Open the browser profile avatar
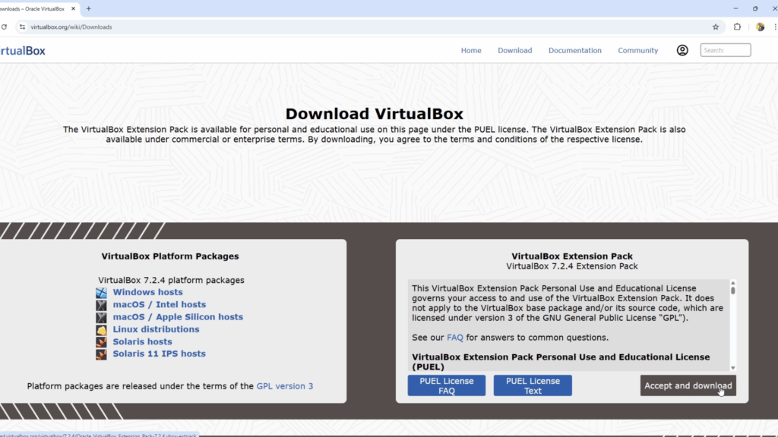 (761, 26)
